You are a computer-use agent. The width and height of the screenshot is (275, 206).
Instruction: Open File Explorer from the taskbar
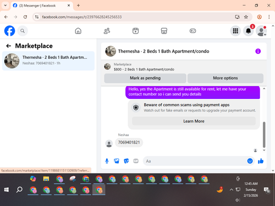(x=46, y=179)
